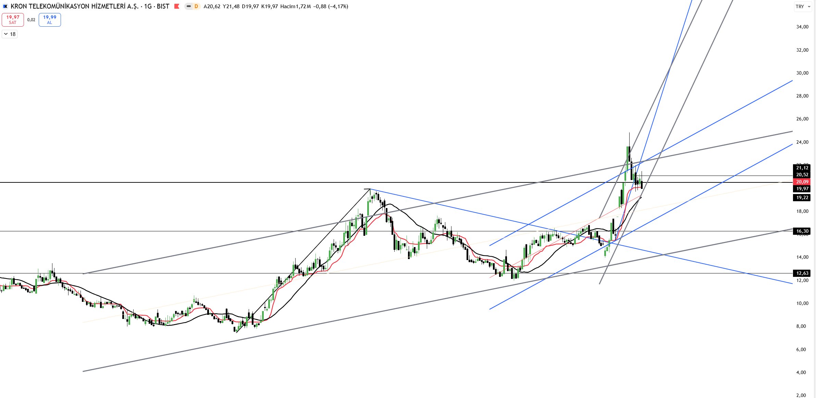The image size is (818, 398).
Task: Open the TRY currency dropdown
Action: click(803, 7)
